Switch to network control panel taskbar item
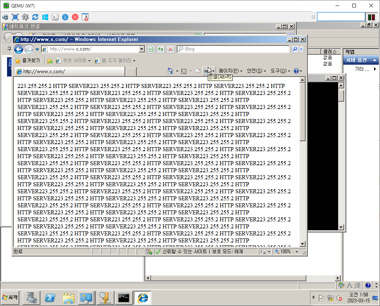Screen dimensions: 380x306 tap(87, 298)
